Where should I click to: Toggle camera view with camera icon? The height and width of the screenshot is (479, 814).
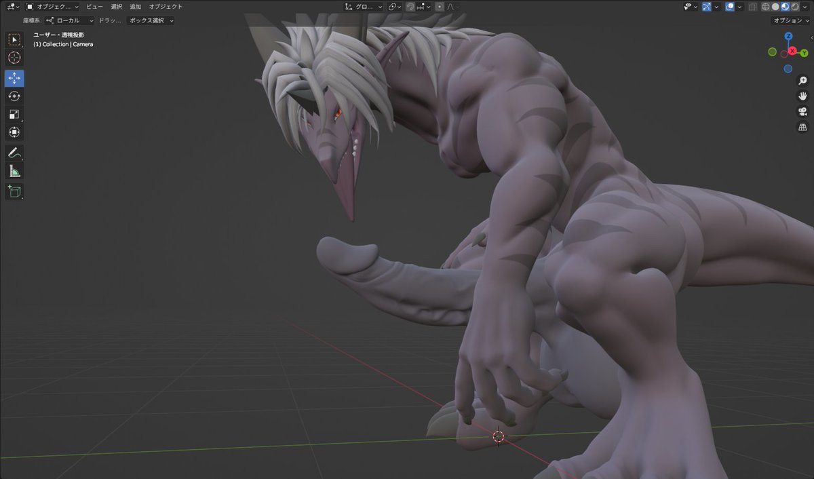(802, 112)
